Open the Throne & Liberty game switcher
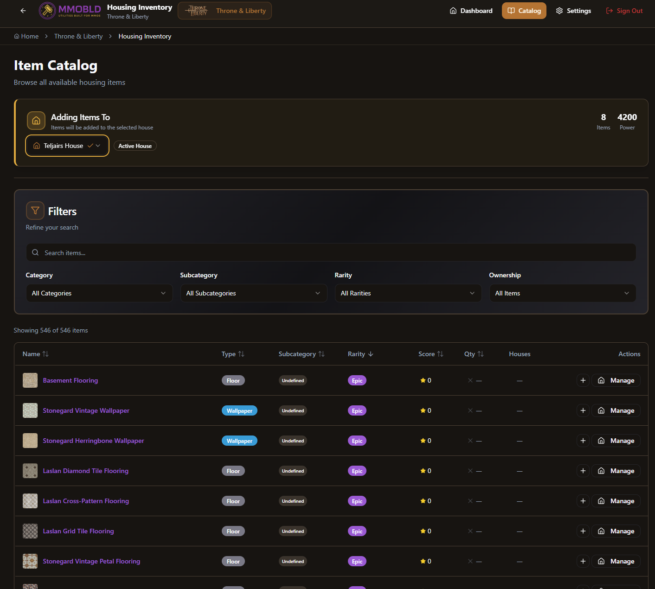655x589 pixels. [225, 11]
